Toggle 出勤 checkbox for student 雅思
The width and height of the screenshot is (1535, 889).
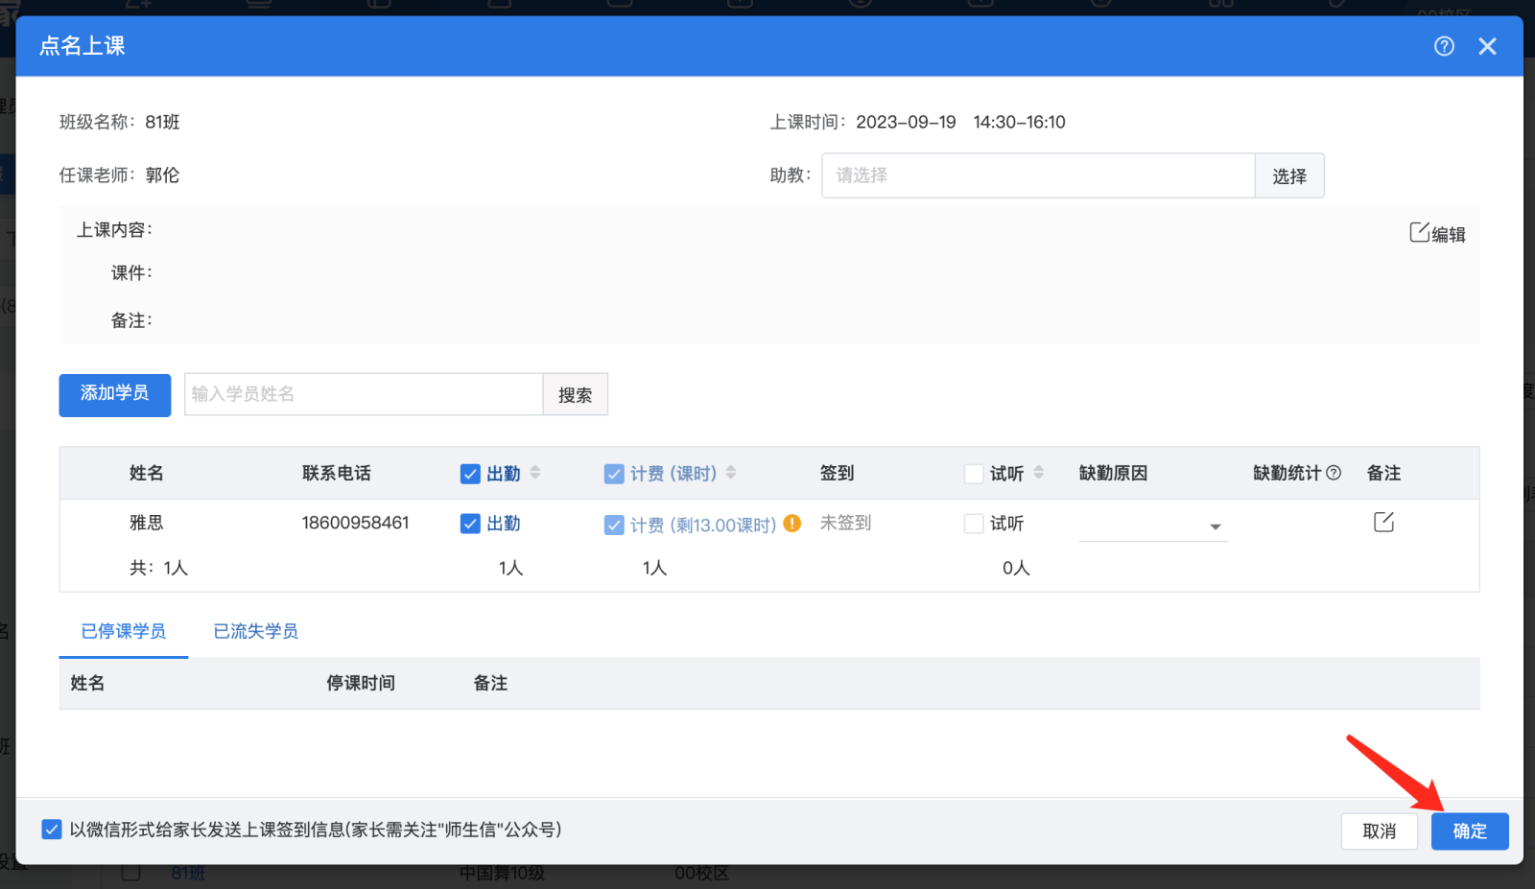[x=470, y=524]
